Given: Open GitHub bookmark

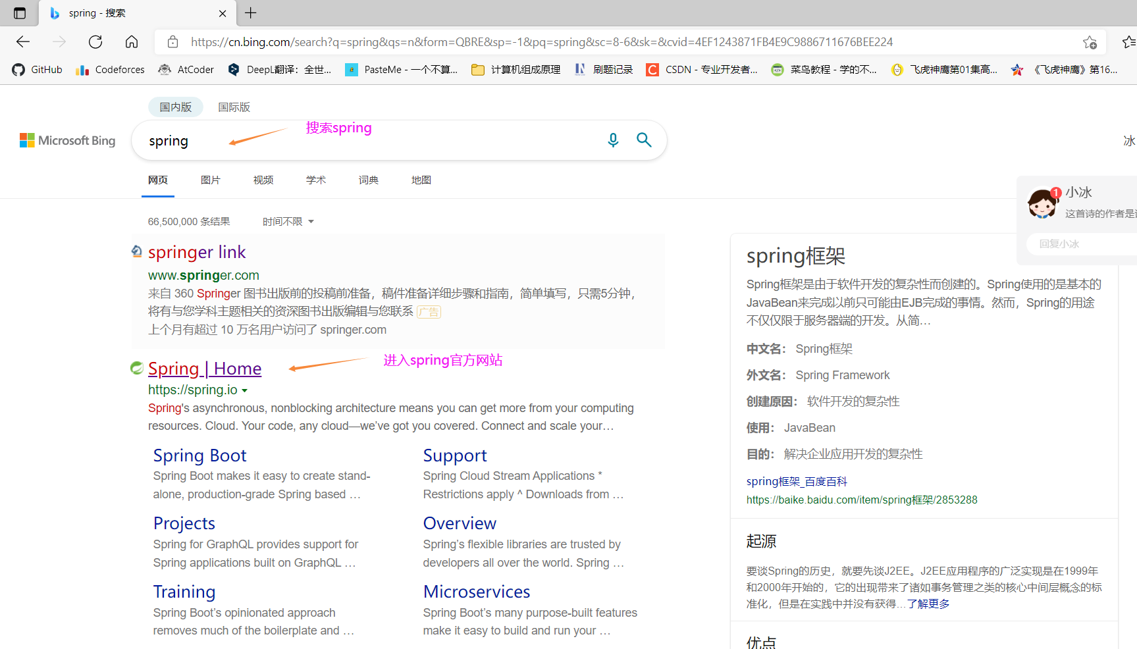Looking at the screenshot, I should 38,70.
